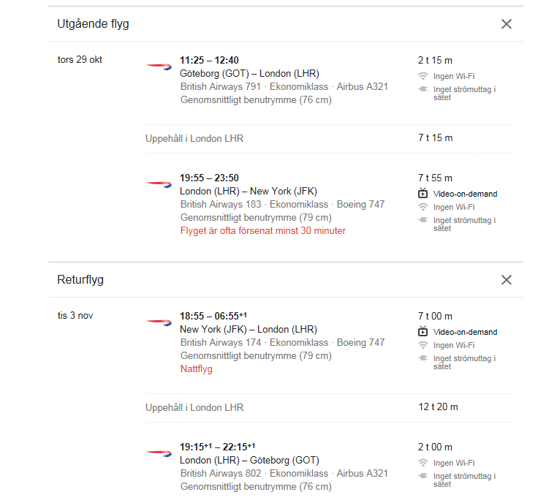This screenshot has height=503, width=538.
Task: Click power outlet icon on flight 183
Action: (423, 220)
